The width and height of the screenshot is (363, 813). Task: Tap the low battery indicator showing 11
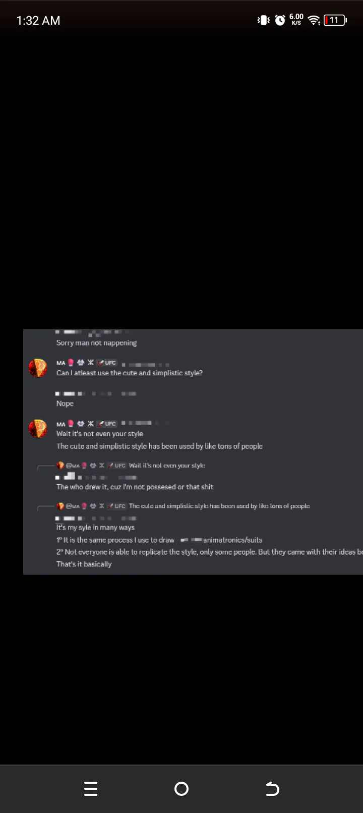click(x=335, y=20)
